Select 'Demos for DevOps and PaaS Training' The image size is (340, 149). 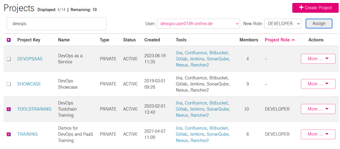click(x=75, y=134)
